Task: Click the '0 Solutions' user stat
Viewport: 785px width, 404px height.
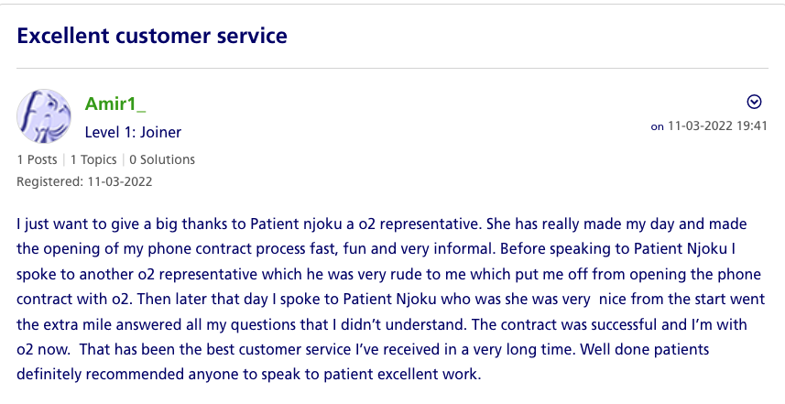Action: point(161,159)
